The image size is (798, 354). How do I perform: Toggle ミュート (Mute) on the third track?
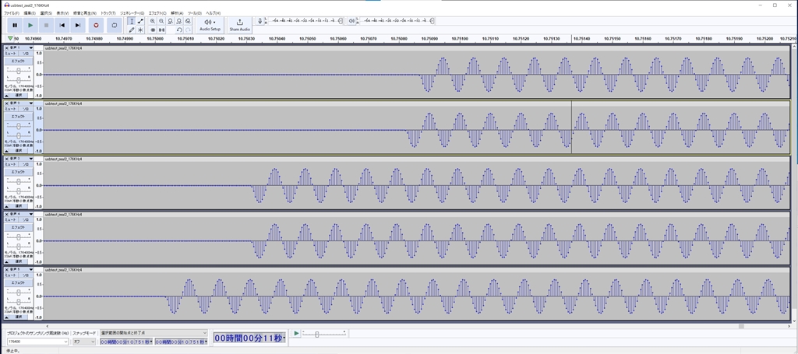pyautogui.click(x=11, y=165)
